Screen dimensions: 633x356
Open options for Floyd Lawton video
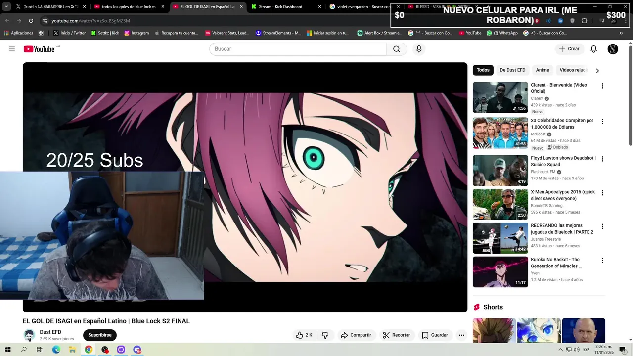602,159
